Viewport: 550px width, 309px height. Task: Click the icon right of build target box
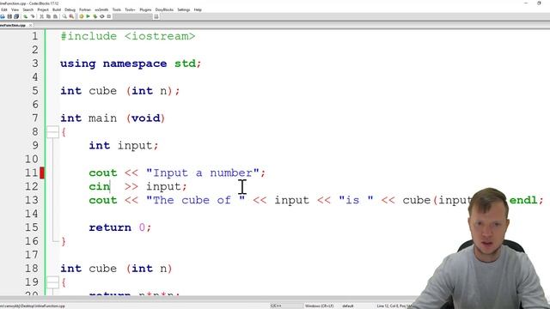coord(156,16)
